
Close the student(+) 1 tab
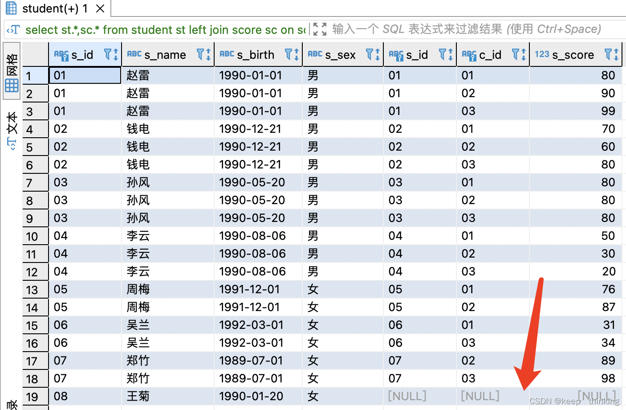click(x=101, y=8)
